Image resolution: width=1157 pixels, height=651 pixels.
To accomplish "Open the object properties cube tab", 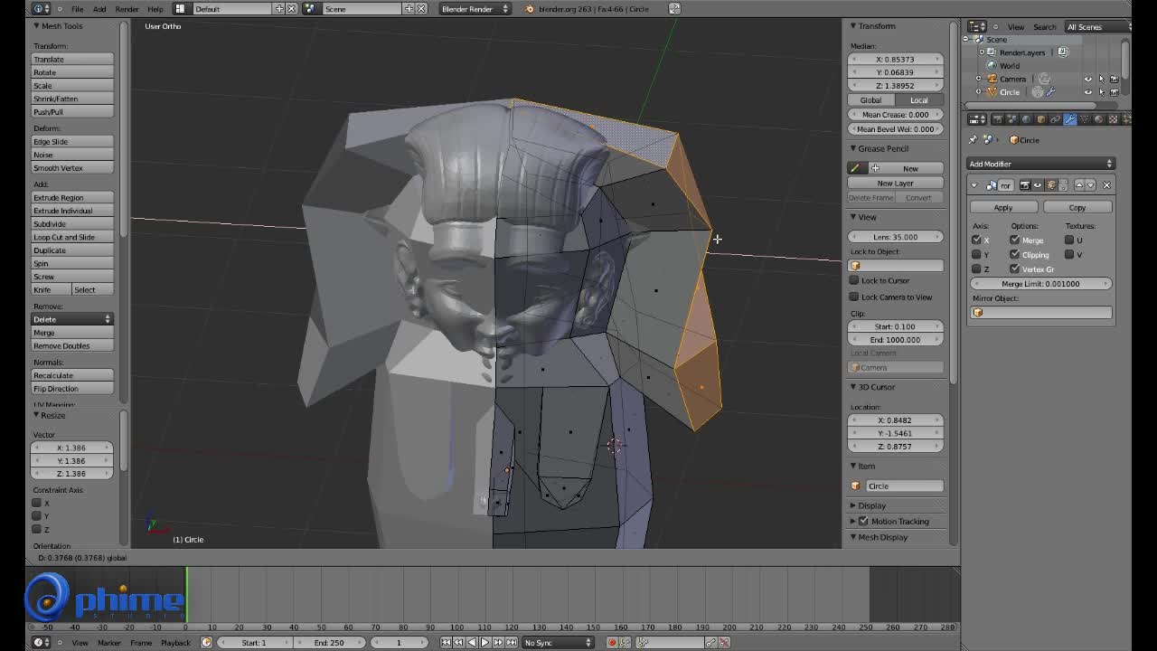I will tap(1040, 119).
